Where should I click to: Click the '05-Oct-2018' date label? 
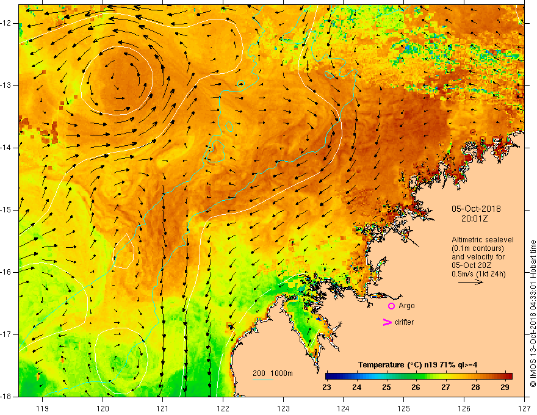(x=476, y=209)
